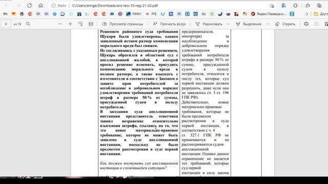The image size is (328, 184).
Task: Reload the PDF with the refresh button
Action: (x=29, y=6)
